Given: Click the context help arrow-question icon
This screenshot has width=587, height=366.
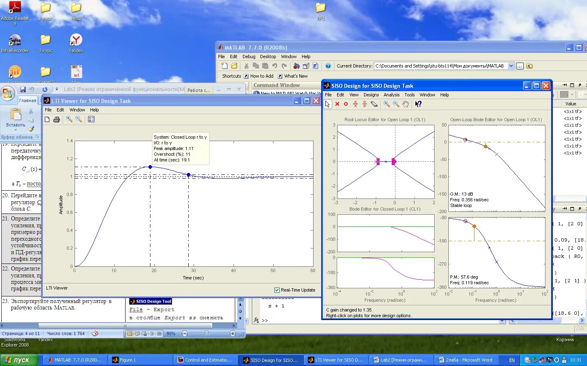Looking at the screenshot, I should coord(418,104).
